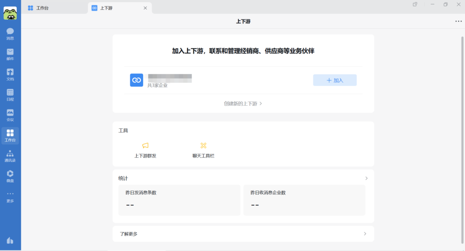The image size is (465, 251).
Task: Close the 上下游 tab
Action: 145,8
